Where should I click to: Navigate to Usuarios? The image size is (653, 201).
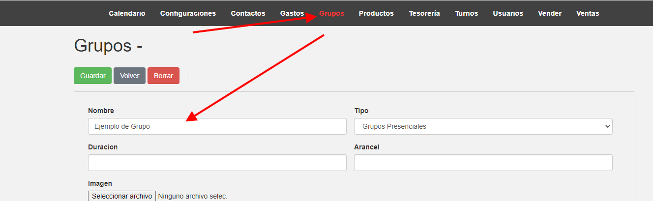(508, 13)
